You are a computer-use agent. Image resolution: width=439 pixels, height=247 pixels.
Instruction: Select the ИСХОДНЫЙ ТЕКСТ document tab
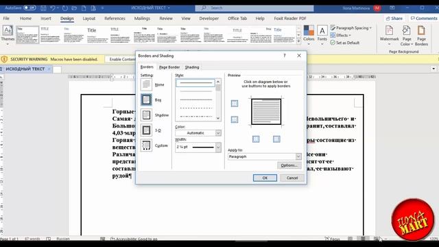click(25, 69)
